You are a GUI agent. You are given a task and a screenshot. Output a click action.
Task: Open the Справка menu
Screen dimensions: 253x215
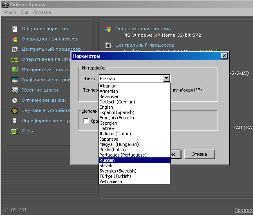[x=42, y=12]
